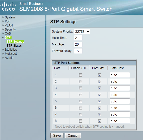143x140 pixels.
Task: Uncheck Port Fast for port 8
Action: (x=99, y=121)
